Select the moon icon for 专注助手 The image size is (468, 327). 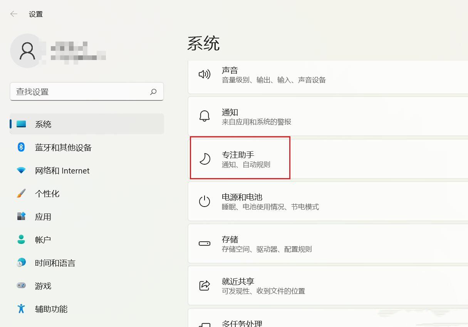click(205, 158)
